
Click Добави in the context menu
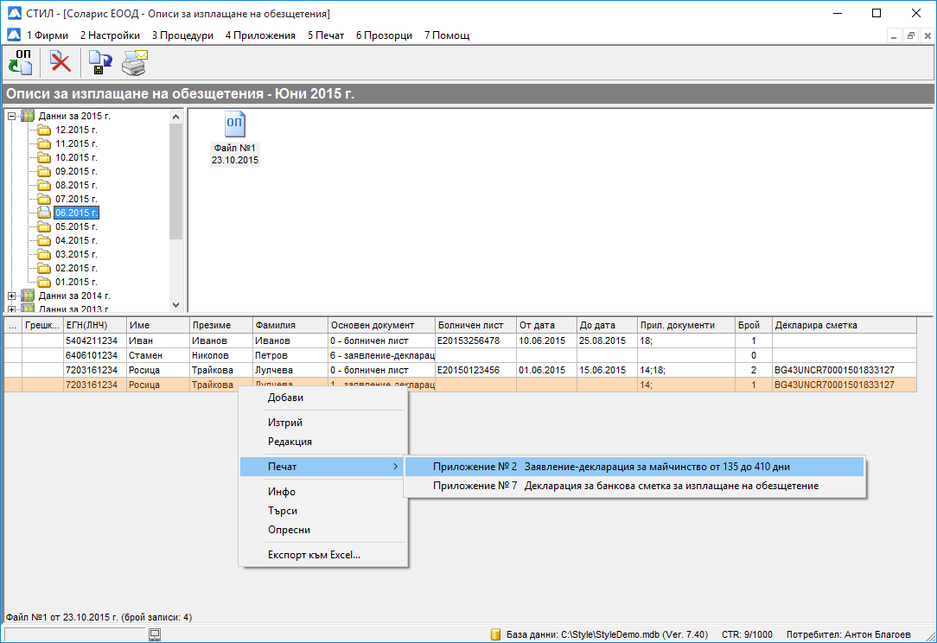pos(285,398)
